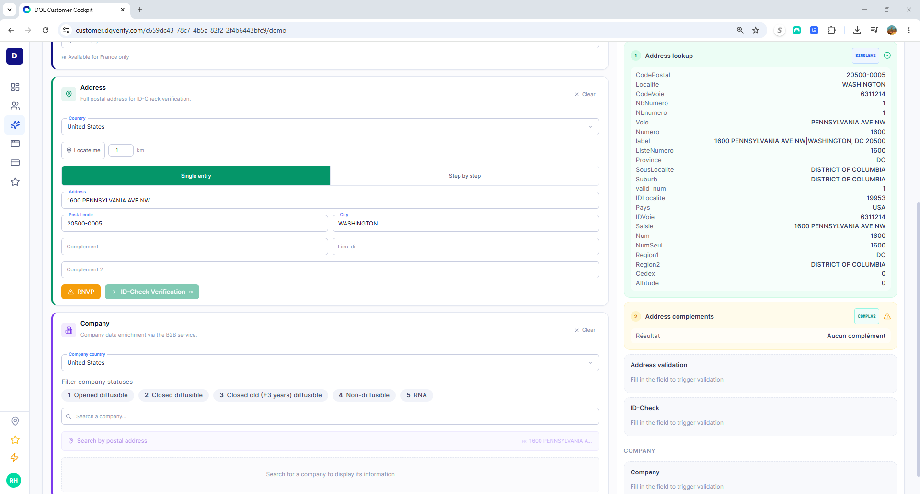Image resolution: width=920 pixels, height=494 pixels.
Task: Click the Address validation card heading
Action: click(659, 365)
